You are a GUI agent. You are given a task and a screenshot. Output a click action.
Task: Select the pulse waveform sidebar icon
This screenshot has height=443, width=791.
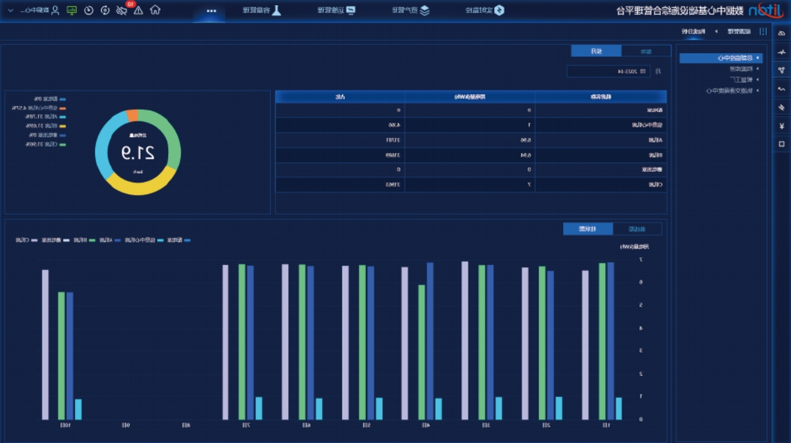point(781,52)
